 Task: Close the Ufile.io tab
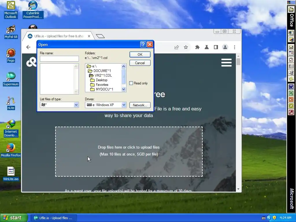tap(89, 36)
